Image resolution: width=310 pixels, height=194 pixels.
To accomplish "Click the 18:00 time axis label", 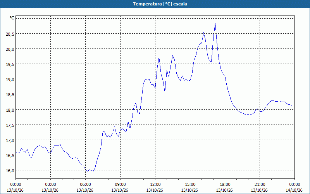I will pos(225,185).
